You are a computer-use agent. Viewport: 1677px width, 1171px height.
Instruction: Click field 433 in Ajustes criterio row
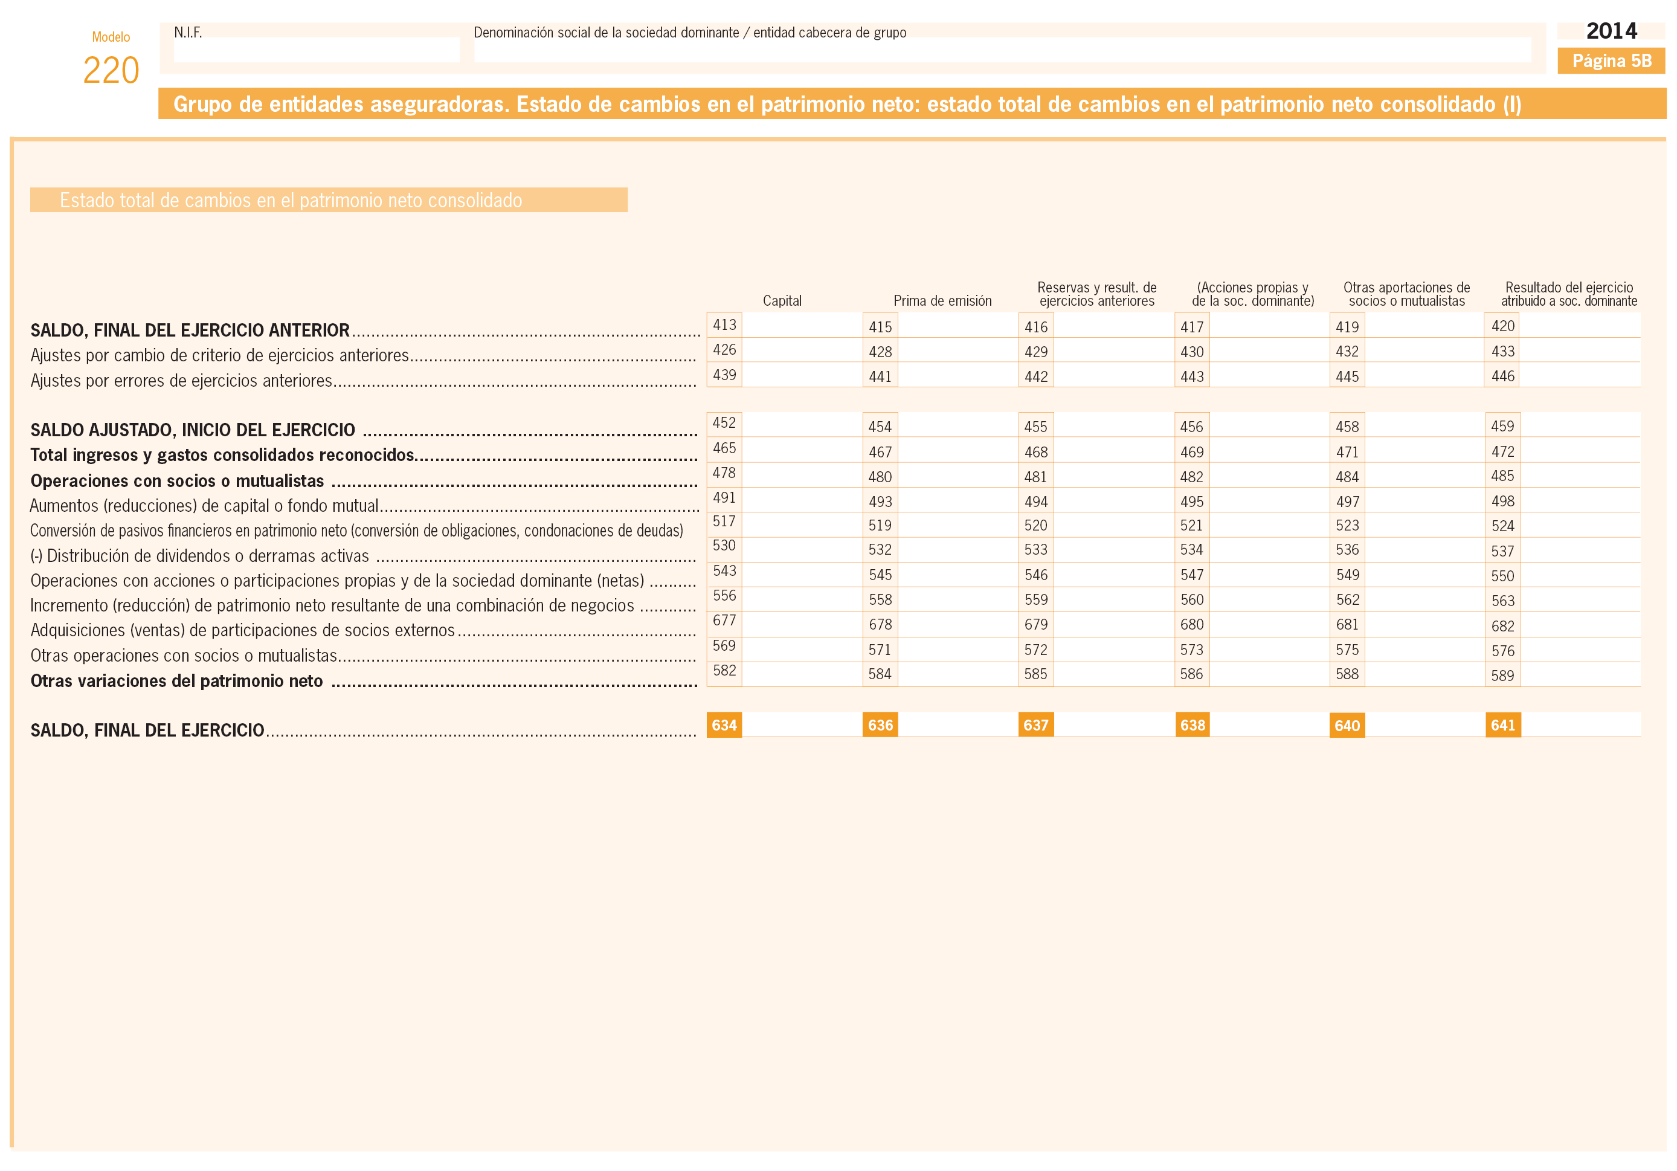1580,350
